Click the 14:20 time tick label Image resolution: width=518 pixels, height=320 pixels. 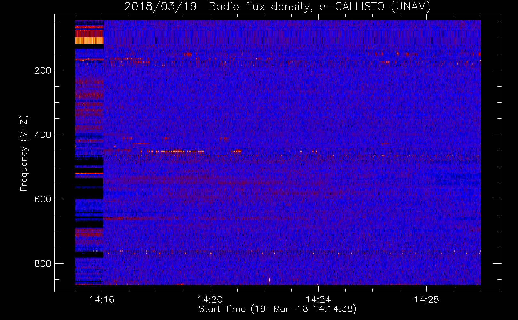click(210, 300)
